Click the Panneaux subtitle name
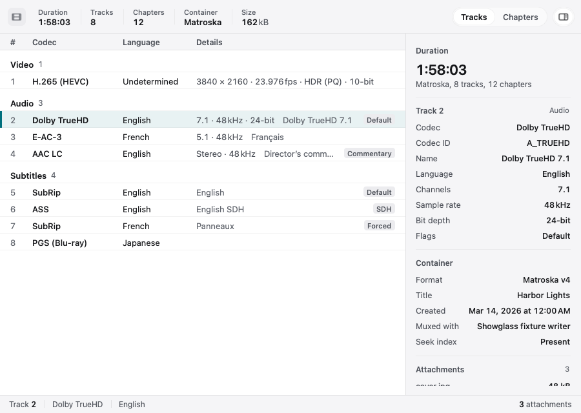This screenshot has width=581, height=413. [x=215, y=226]
